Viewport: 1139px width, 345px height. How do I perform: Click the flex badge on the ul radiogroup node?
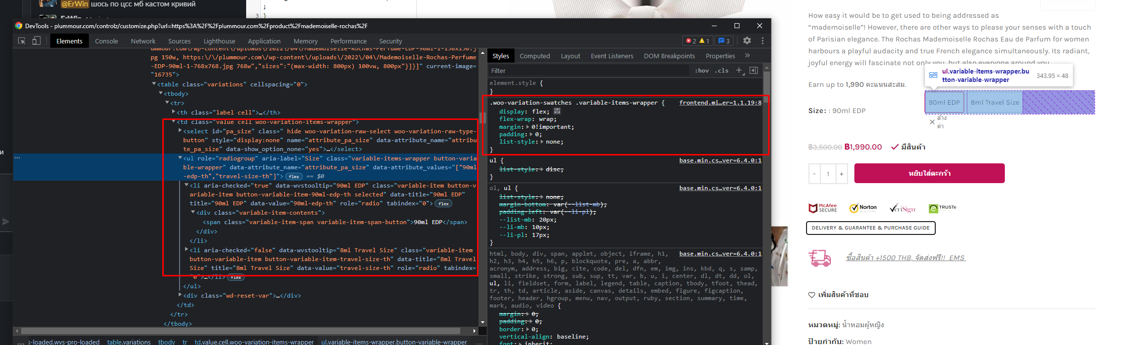coord(294,176)
